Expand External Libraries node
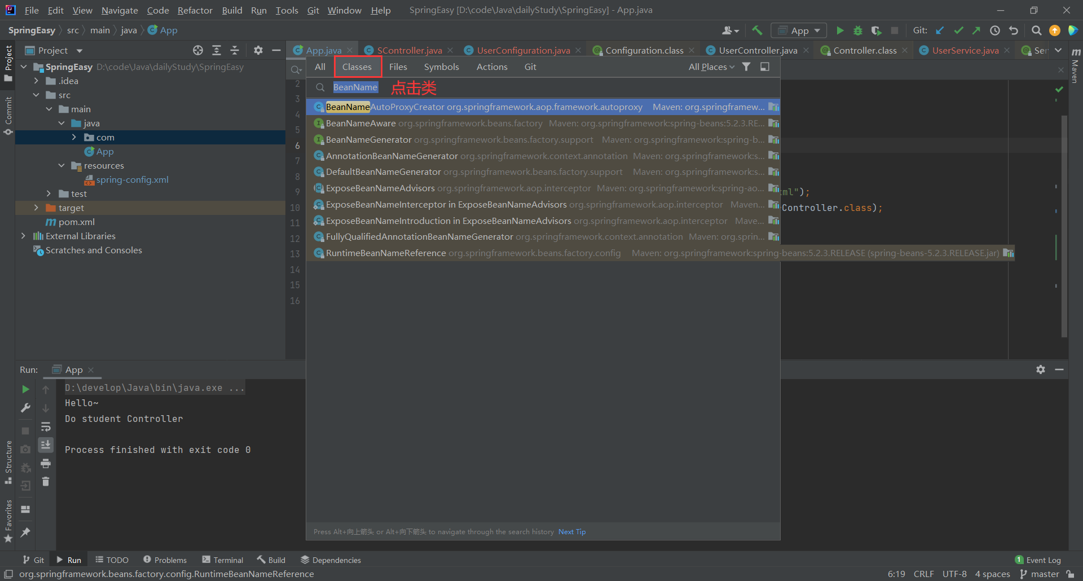Viewport: 1083px width, 581px height. 24,236
